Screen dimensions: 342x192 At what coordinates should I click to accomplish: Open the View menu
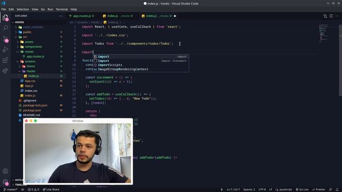[35, 10]
